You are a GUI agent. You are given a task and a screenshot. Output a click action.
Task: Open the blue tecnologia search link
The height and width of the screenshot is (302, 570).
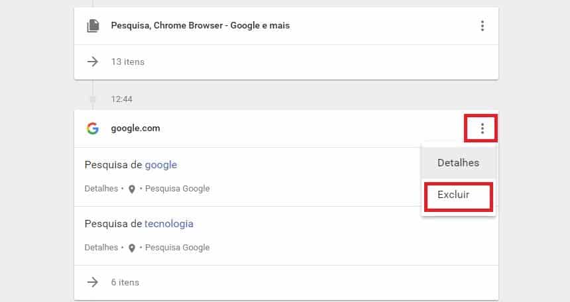tap(169, 224)
